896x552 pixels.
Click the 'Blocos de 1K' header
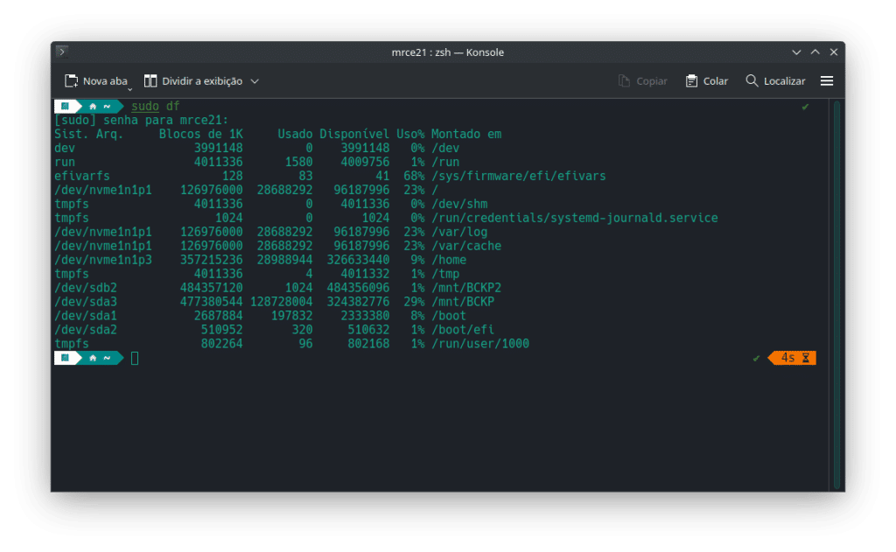tap(200, 134)
